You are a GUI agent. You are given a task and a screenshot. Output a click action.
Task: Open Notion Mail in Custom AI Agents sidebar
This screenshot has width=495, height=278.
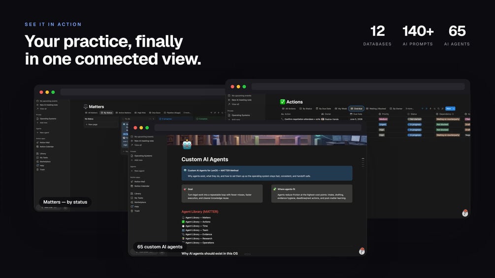tap(138, 182)
